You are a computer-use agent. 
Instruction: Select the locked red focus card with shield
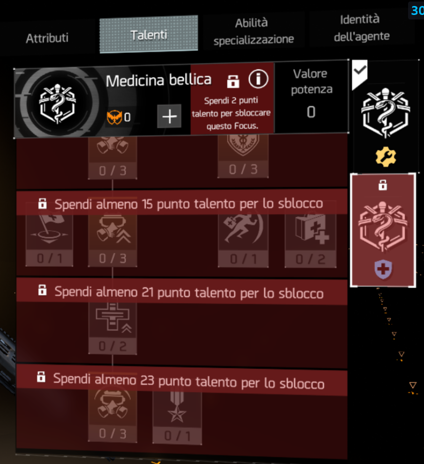tap(383, 230)
